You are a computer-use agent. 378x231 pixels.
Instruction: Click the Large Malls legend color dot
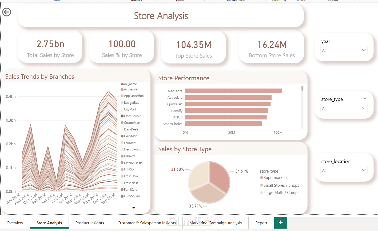coord(261,193)
